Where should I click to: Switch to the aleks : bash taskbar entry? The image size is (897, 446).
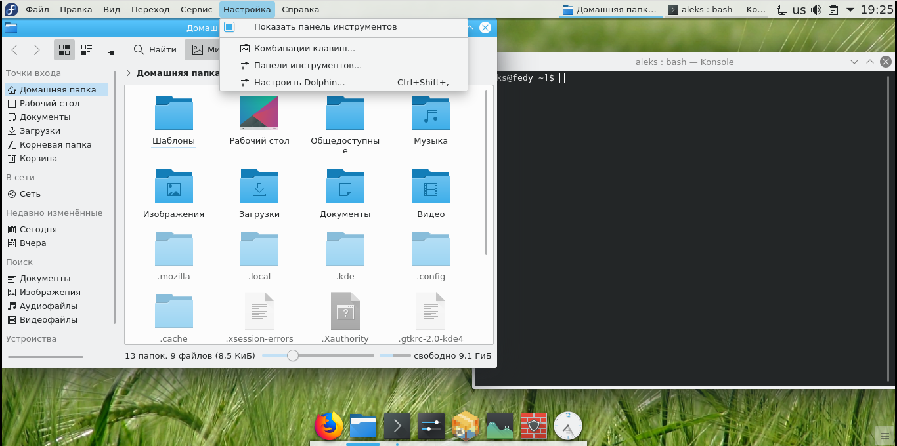[716, 9]
